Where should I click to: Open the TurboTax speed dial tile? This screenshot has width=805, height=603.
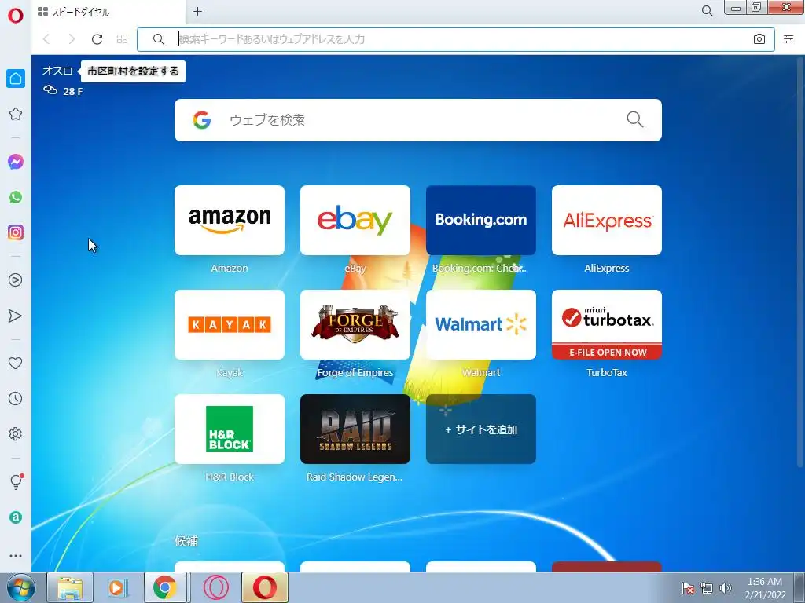(x=607, y=324)
